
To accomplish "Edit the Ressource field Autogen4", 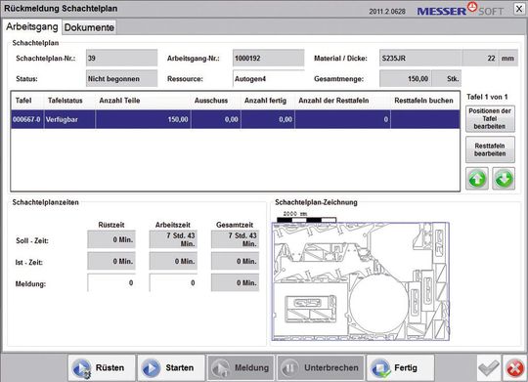I will tap(268, 79).
